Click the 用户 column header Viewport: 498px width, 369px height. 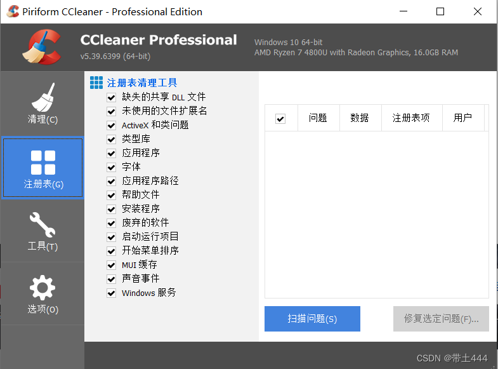[463, 118]
